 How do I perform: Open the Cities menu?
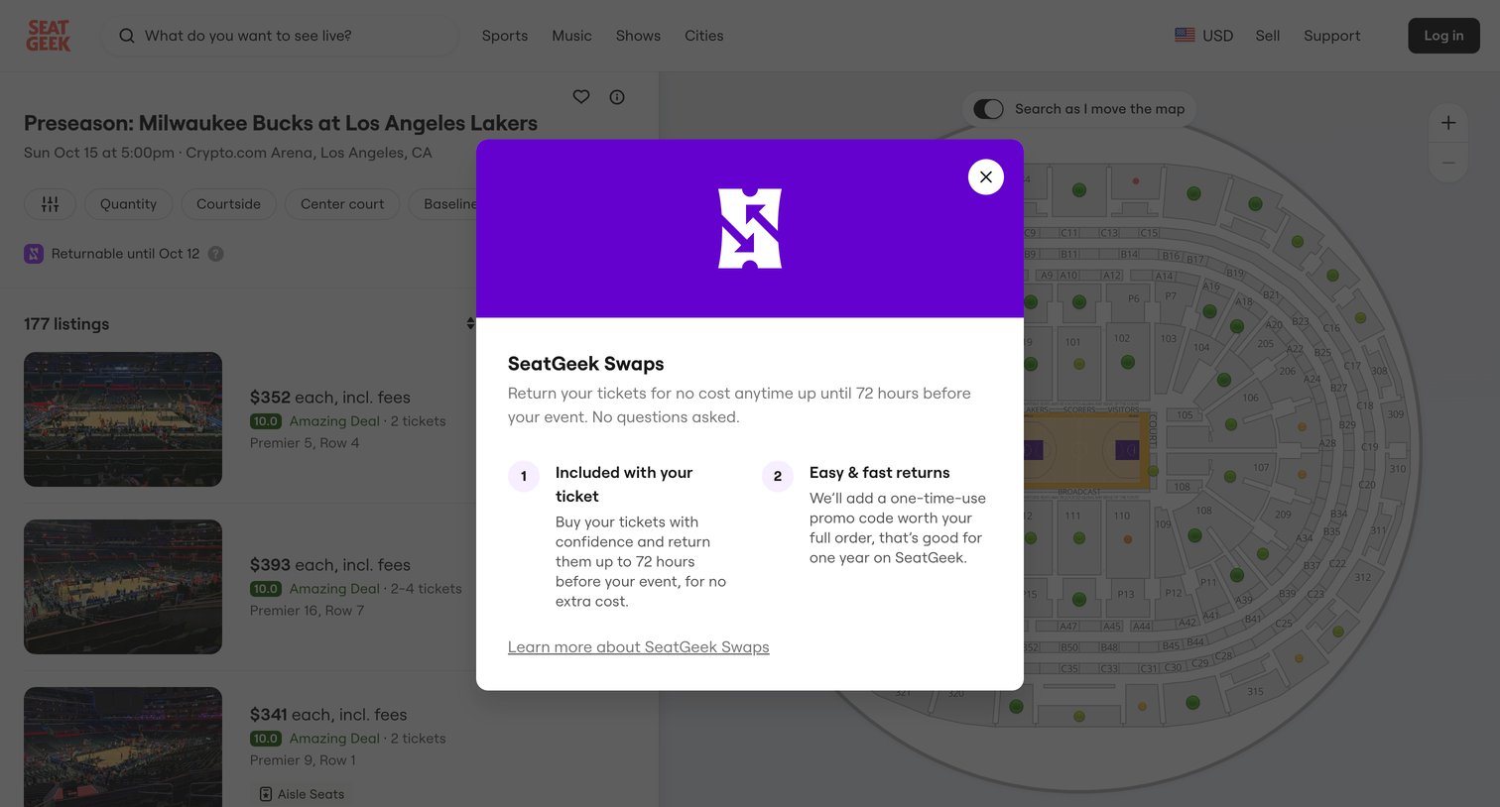click(703, 36)
